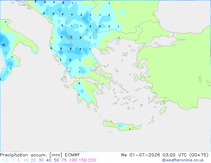
Task: Click the 'Precipitation accum. [mm] ECMWF' title text
Action: point(40,155)
